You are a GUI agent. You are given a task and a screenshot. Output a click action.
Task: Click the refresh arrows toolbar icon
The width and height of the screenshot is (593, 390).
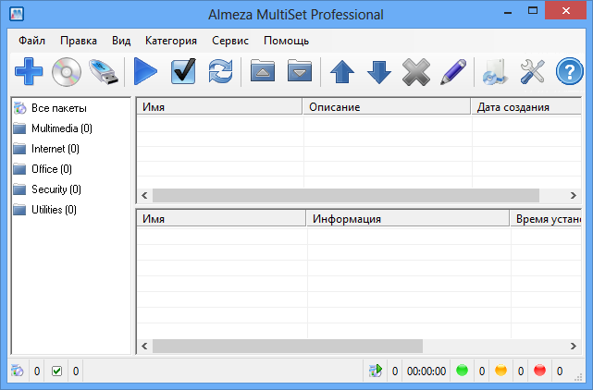220,71
